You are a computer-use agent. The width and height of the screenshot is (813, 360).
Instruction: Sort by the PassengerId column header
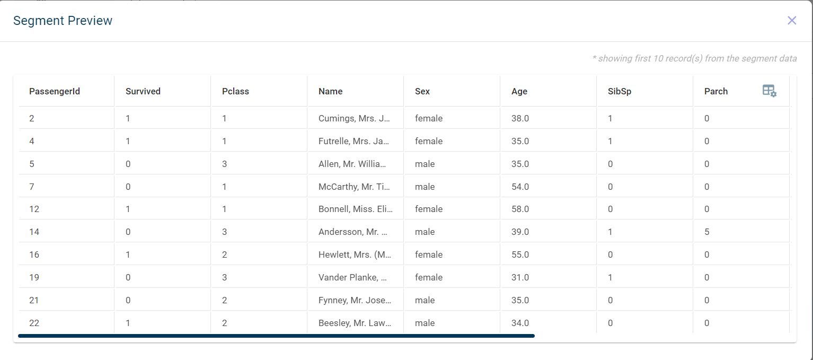55,91
